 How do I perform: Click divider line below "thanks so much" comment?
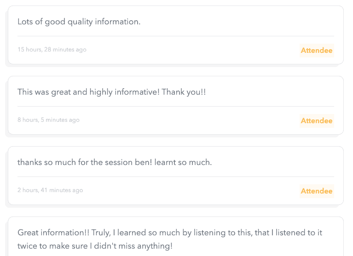click(176, 176)
